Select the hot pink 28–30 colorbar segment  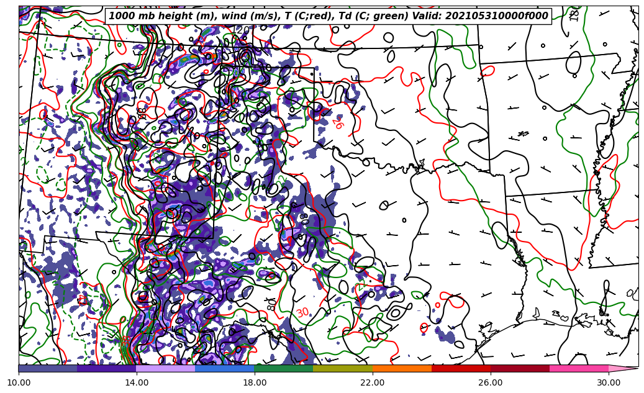[x=579, y=368]
